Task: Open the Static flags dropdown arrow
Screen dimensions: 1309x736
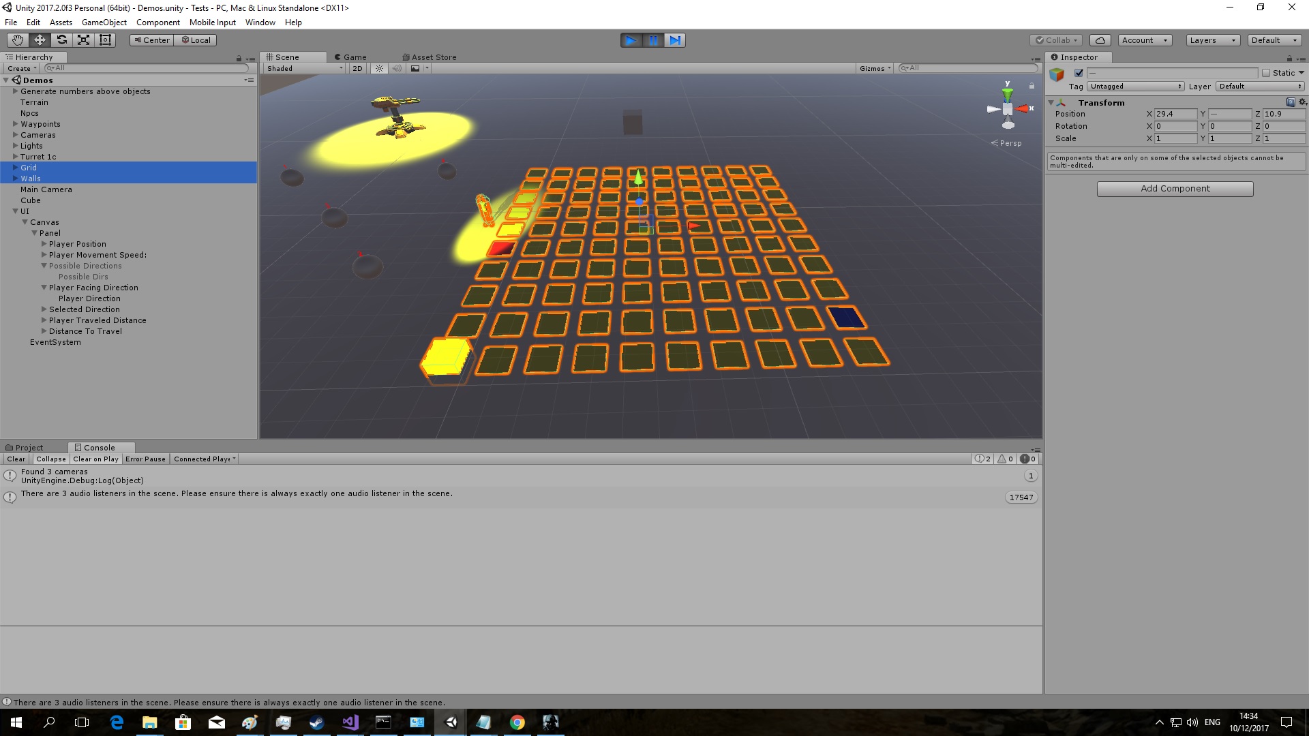Action: (1302, 73)
